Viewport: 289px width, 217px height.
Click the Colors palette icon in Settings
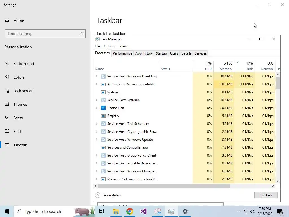pos(7,77)
